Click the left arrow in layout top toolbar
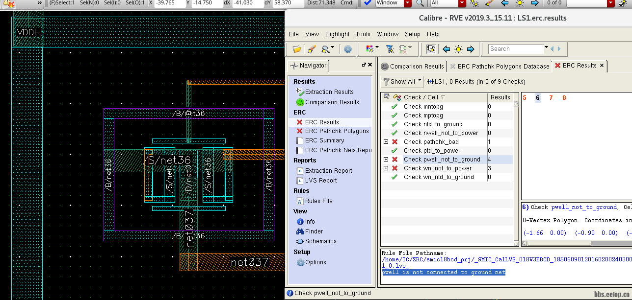The image size is (632, 300). click(x=504, y=3)
